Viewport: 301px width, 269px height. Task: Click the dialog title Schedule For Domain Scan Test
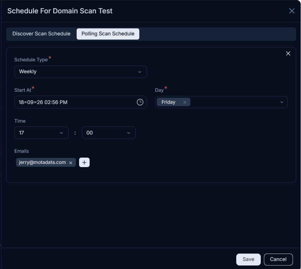pos(60,11)
